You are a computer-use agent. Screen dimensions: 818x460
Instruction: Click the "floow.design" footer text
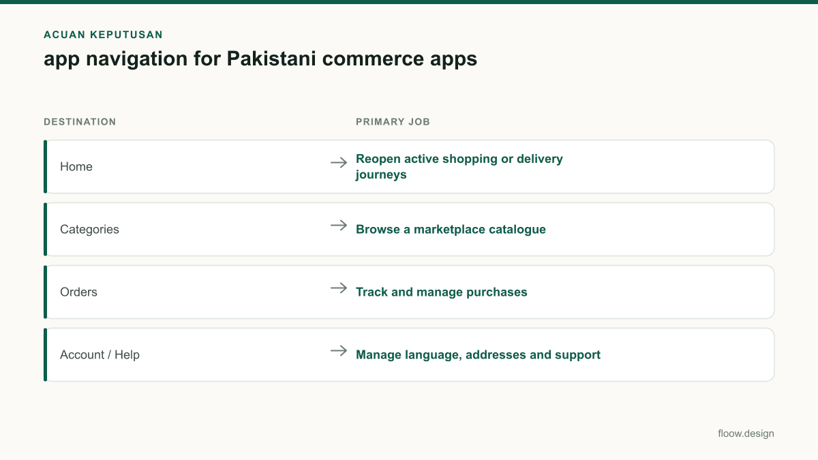[x=746, y=433]
